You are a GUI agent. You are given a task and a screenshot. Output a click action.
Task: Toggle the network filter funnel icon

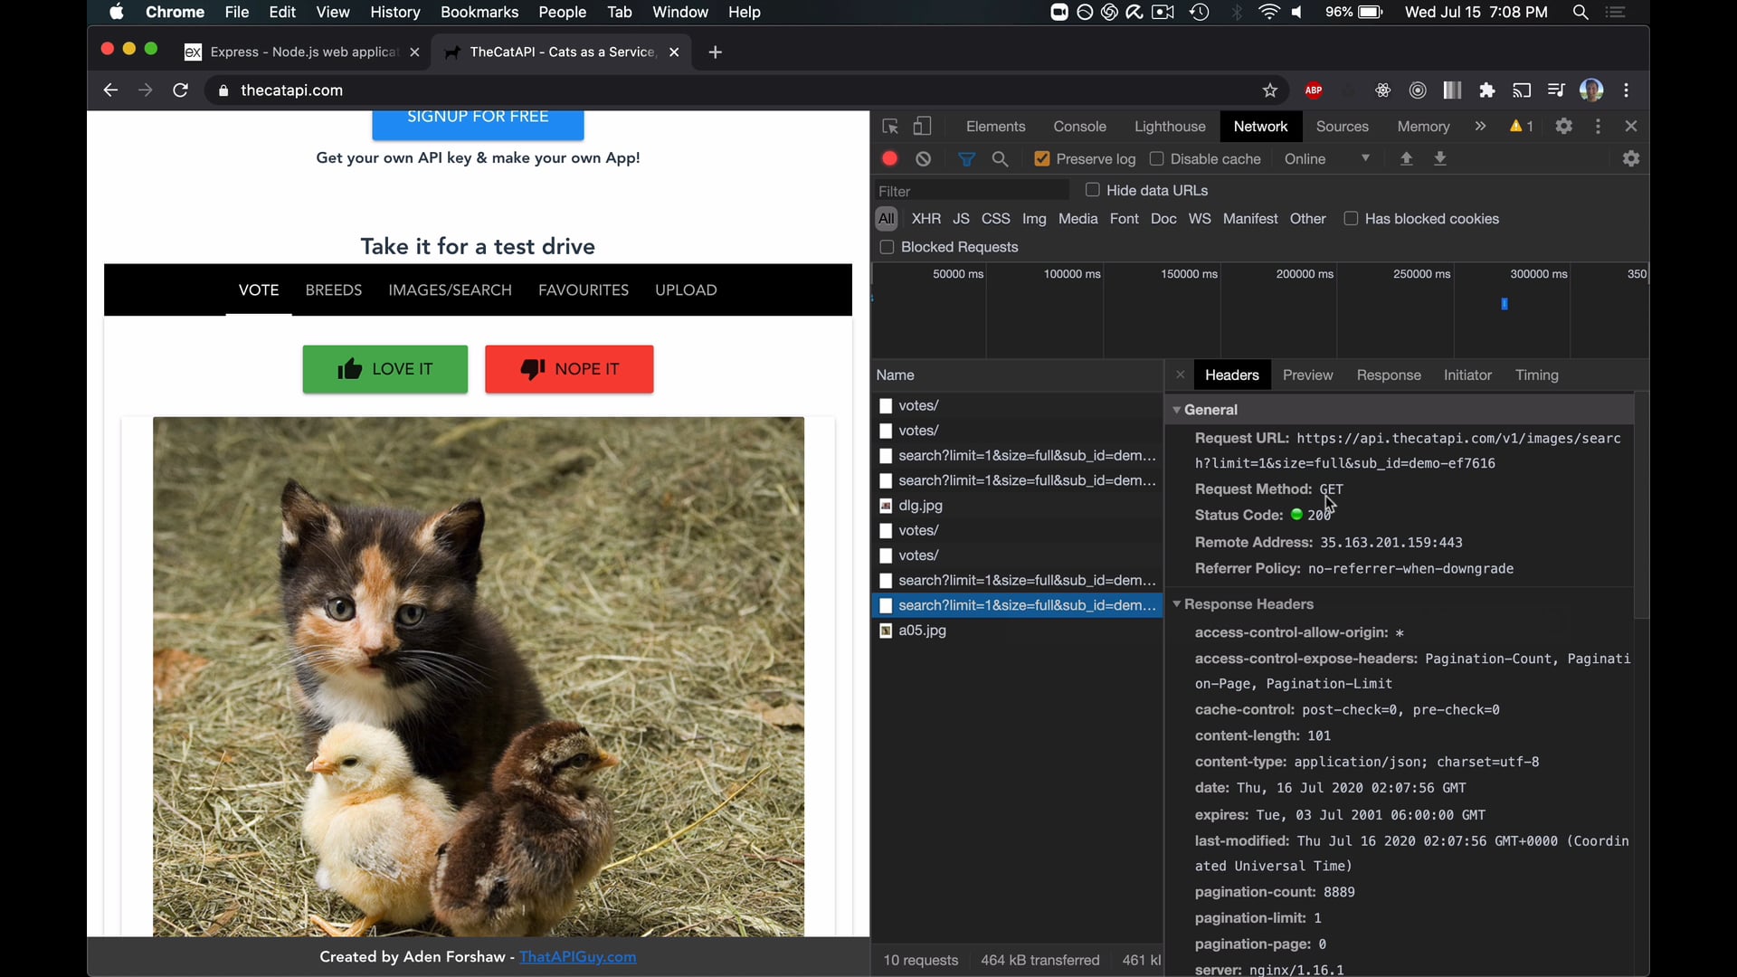966,159
